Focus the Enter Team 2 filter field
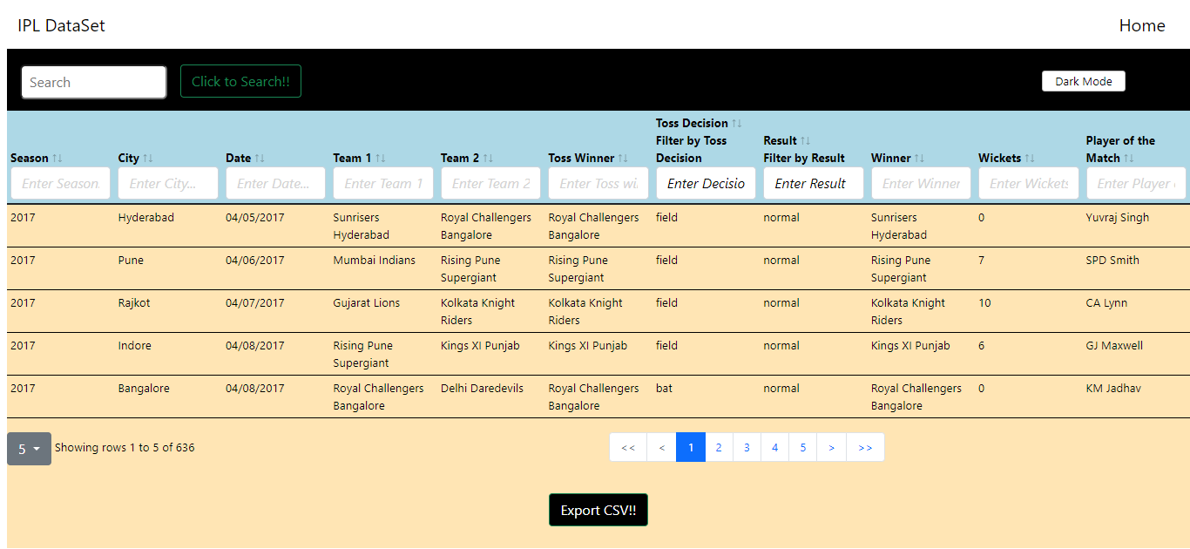Viewport: 1190px width, 549px height. pos(490,183)
